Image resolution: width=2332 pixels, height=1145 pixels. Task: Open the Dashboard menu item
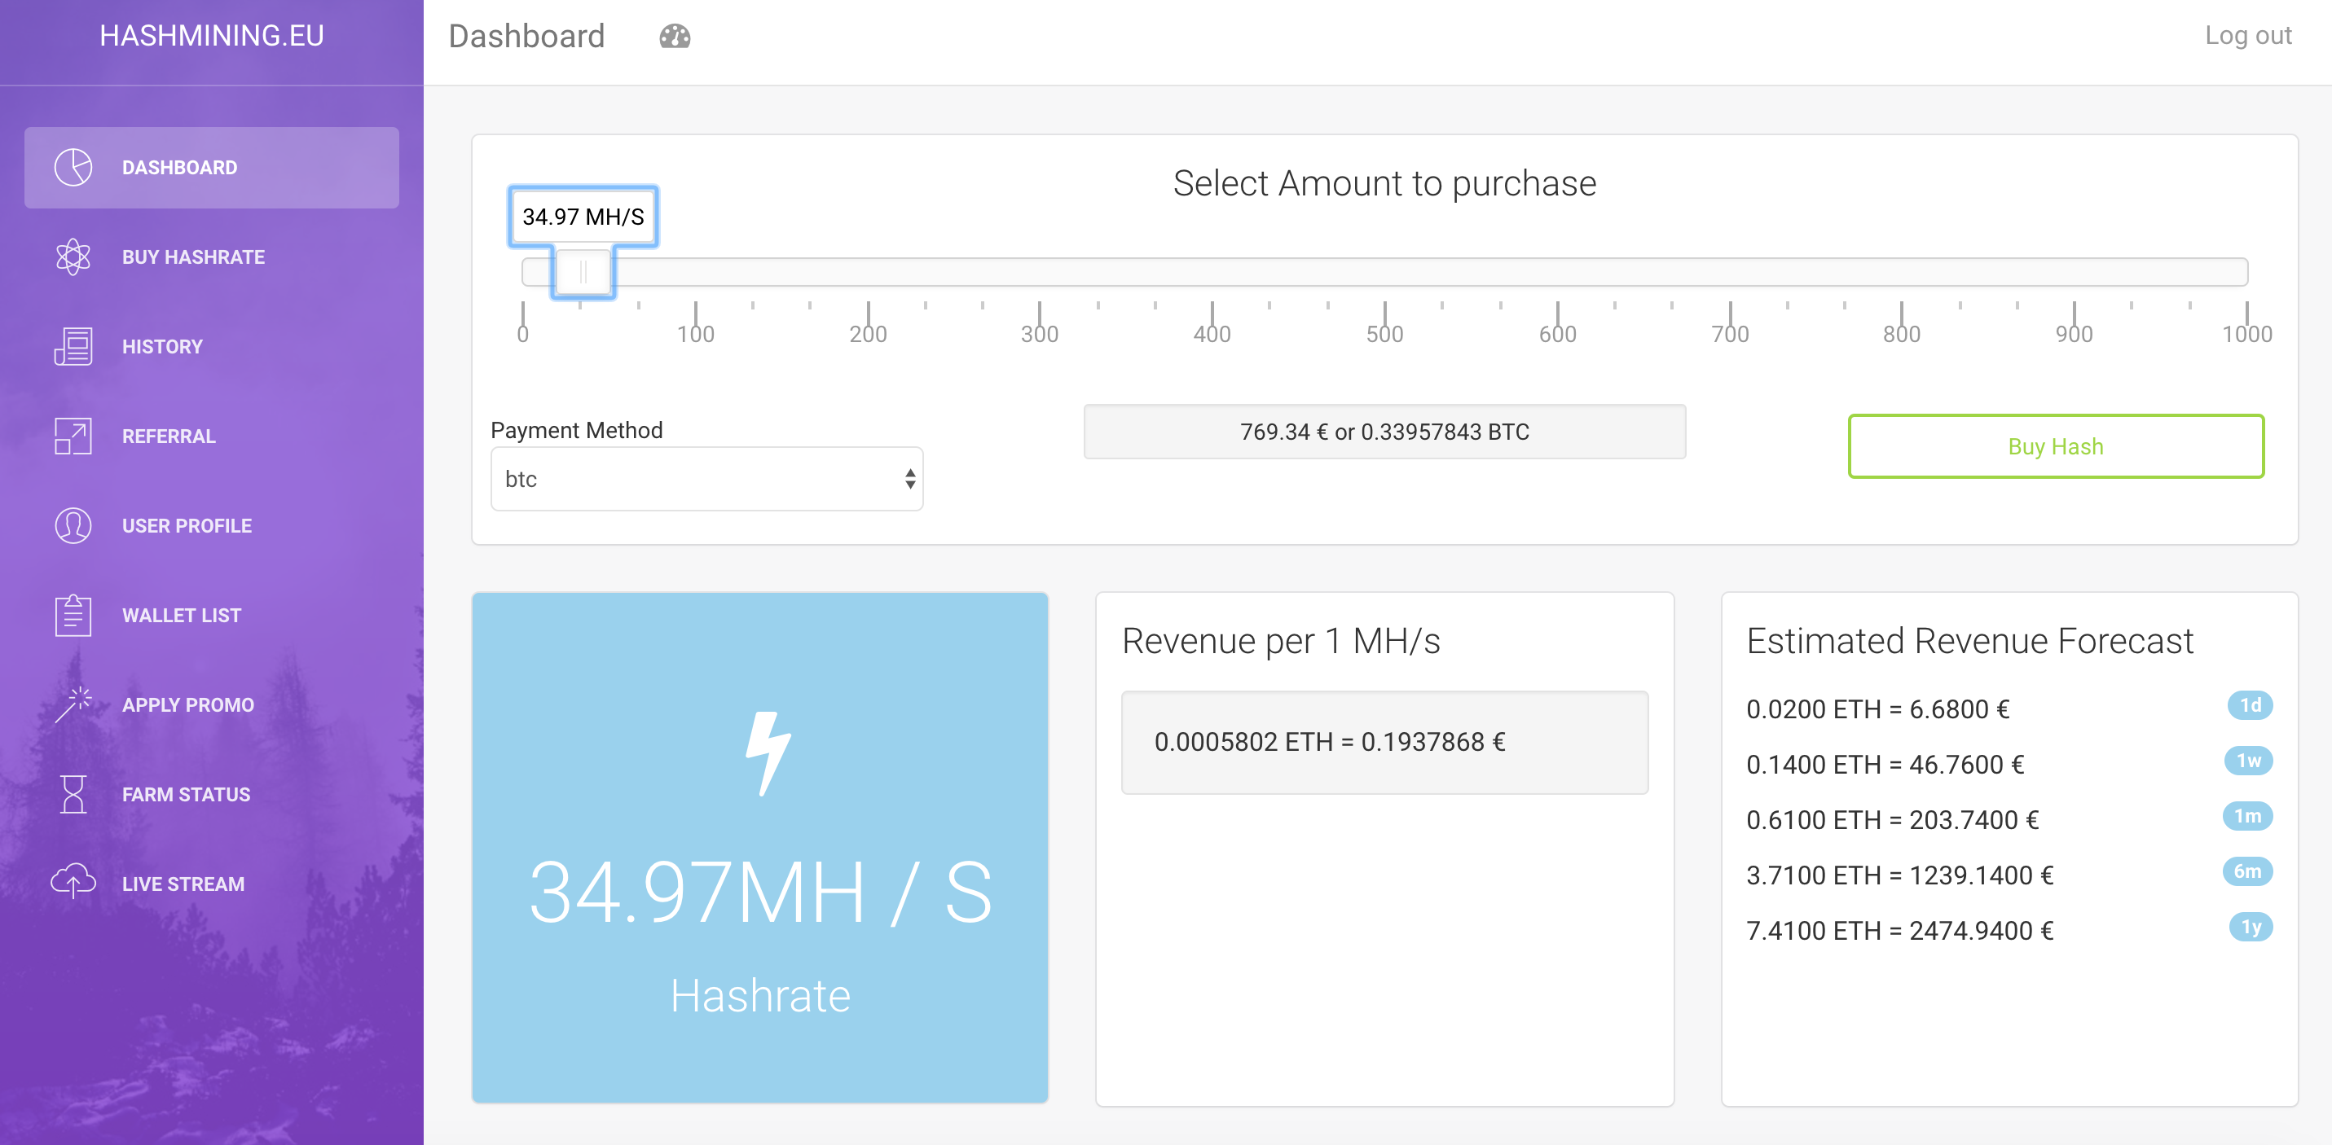coord(211,168)
